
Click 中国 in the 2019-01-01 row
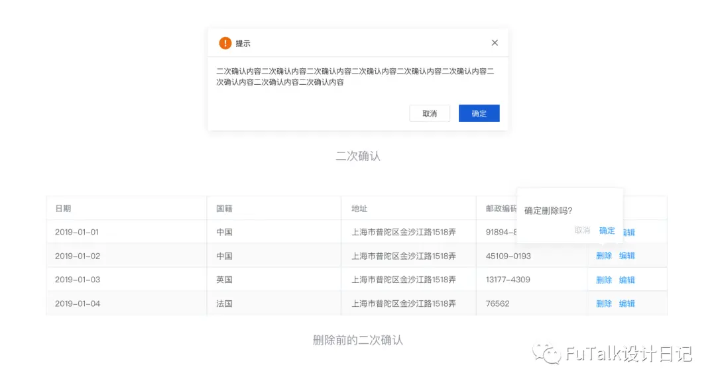[x=224, y=232]
